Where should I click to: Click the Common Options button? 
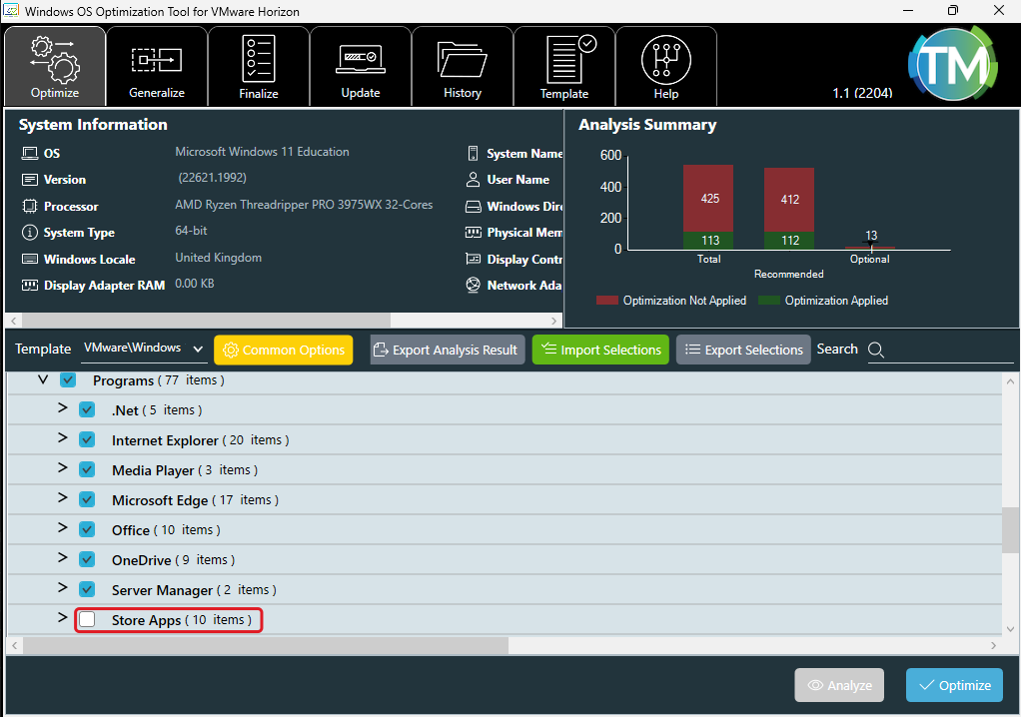283,350
